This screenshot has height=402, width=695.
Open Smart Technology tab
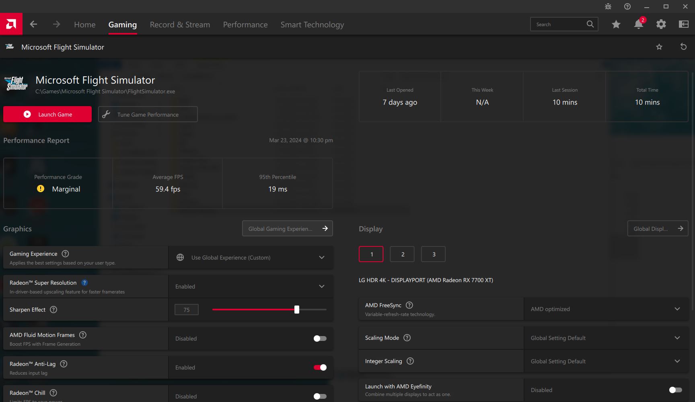tap(312, 25)
